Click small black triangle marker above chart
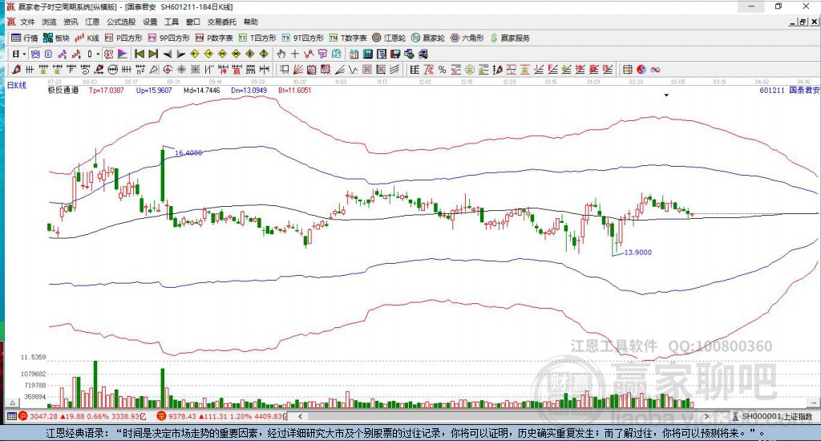 pos(666,95)
